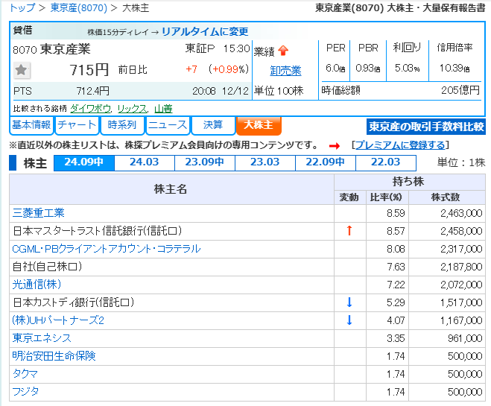The height and width of the screenshot is (406, 491).
Task: Click the red 業績 up-arrow icon
Action: (x=283, y=51)
